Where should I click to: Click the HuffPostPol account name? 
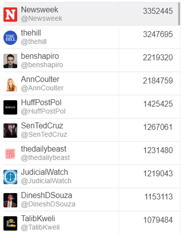coord(41,102)
